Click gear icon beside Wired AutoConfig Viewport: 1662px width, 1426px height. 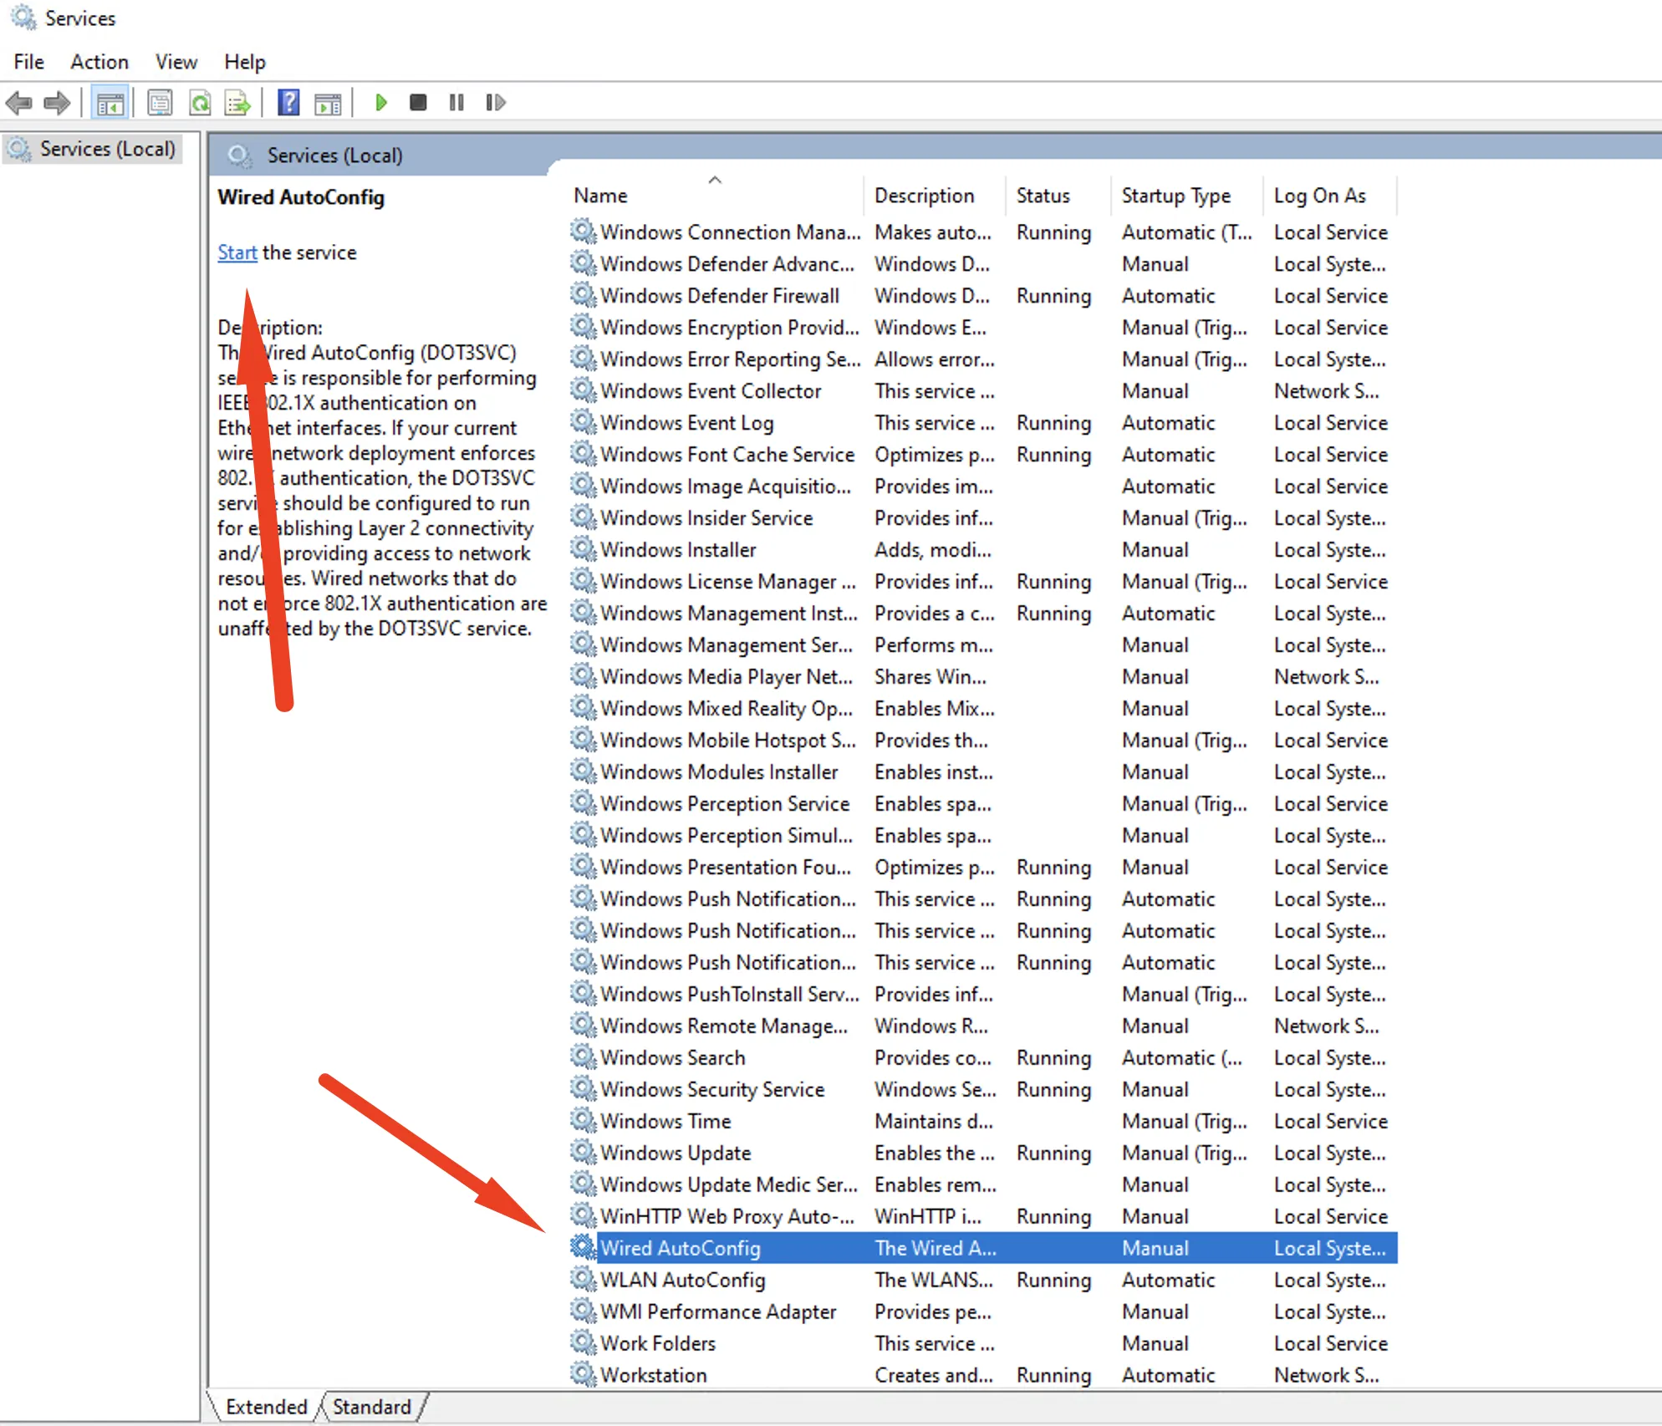pyautogui.click(x=583, y=1247)
